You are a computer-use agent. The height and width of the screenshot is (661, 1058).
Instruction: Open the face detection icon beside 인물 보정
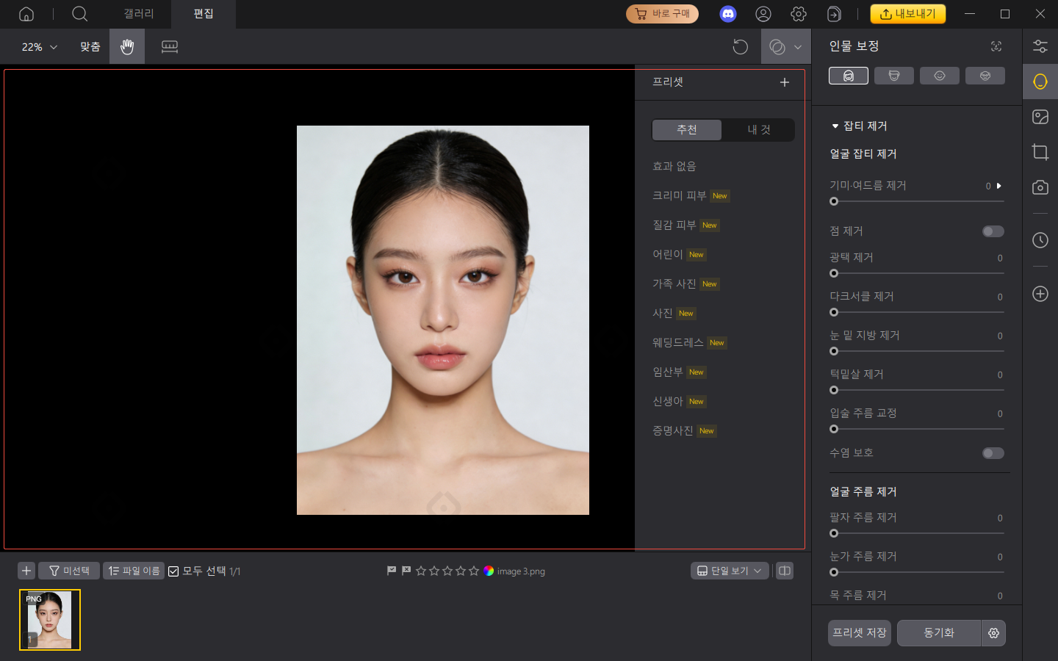click(996, 46)
